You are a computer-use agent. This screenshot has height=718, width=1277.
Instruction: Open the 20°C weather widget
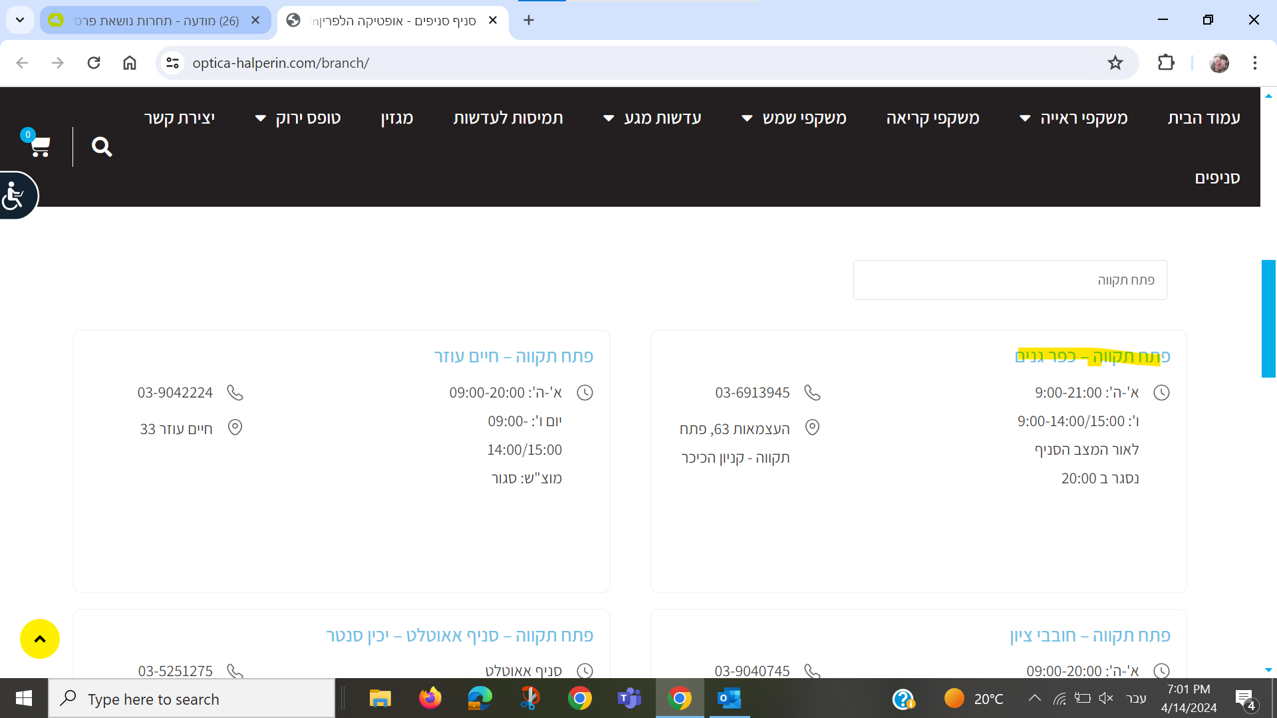[x=974, y=699]
